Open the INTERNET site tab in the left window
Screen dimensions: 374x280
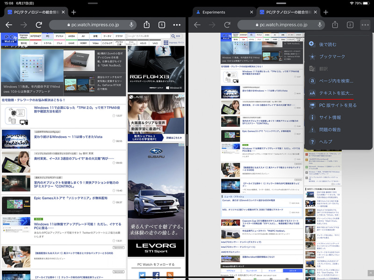[36, 36]
